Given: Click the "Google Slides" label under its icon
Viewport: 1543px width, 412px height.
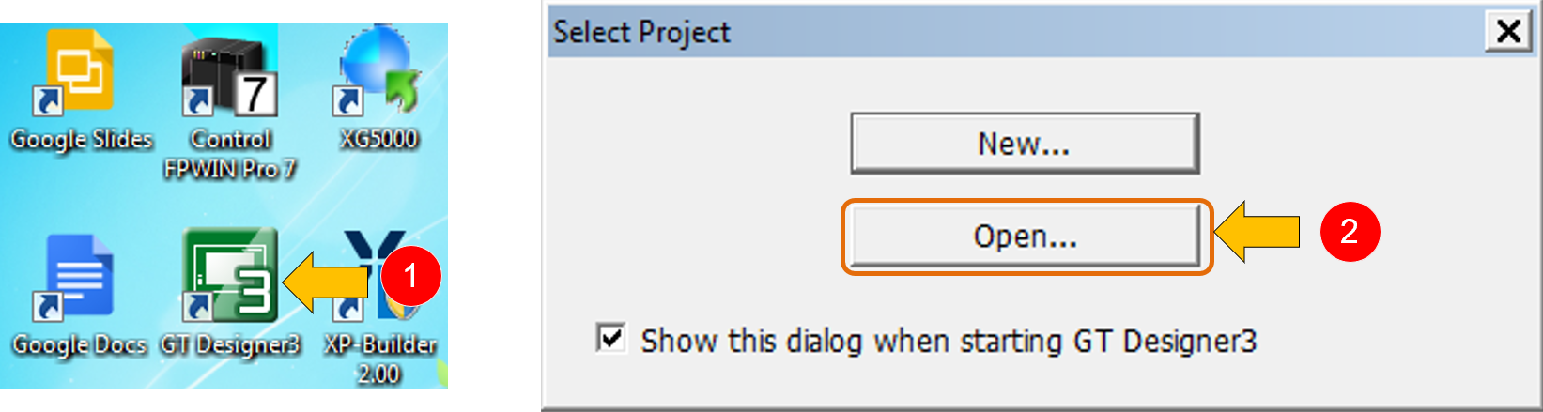Looking at the screenshot, I should click(82, 140).
